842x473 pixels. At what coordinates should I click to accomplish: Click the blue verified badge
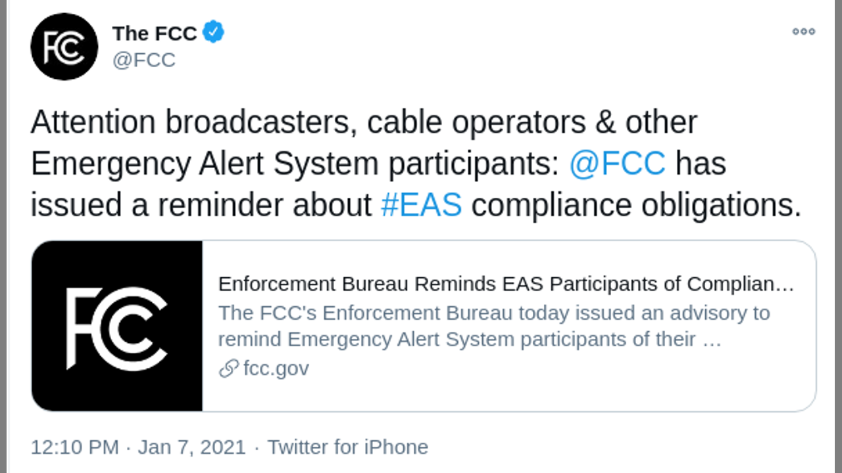click(x=213, y=32)
